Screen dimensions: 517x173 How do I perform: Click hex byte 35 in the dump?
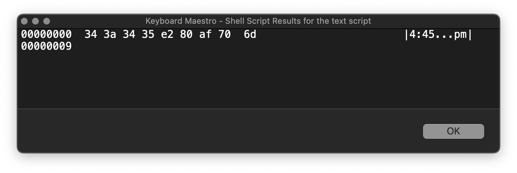click(148, 35)
